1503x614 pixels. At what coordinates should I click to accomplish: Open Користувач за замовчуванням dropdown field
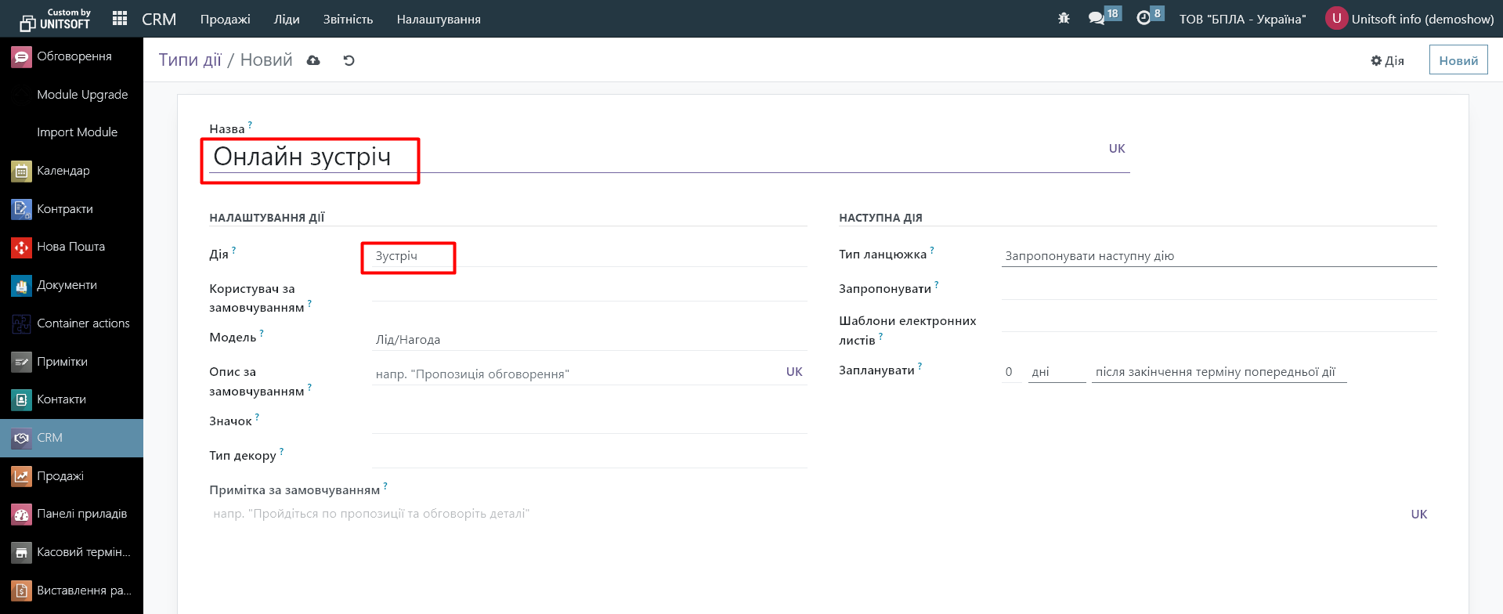[x=590, y=291]
